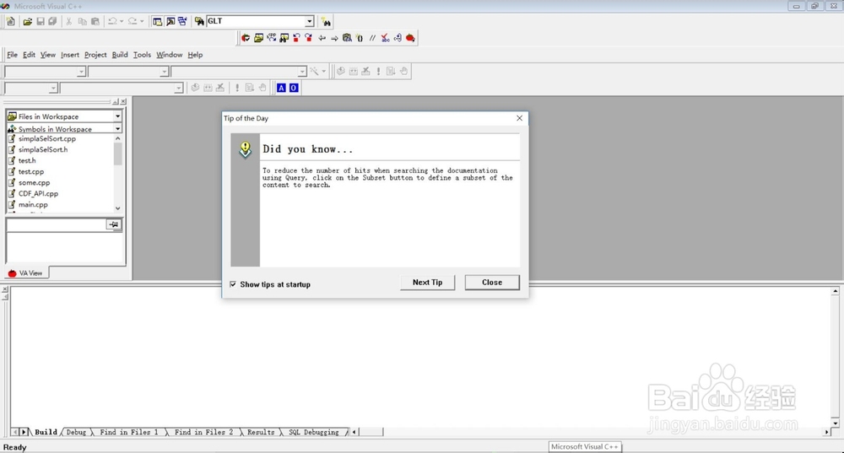
Task: Switch to the Results output tab
Action: [261, 432]
